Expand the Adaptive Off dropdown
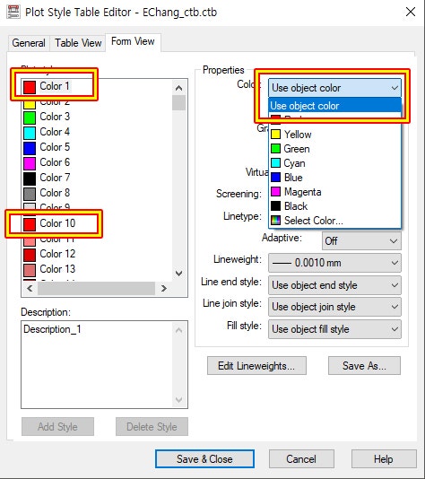Image resolution: width=425 pixels, height=479 pixels. 361,241
